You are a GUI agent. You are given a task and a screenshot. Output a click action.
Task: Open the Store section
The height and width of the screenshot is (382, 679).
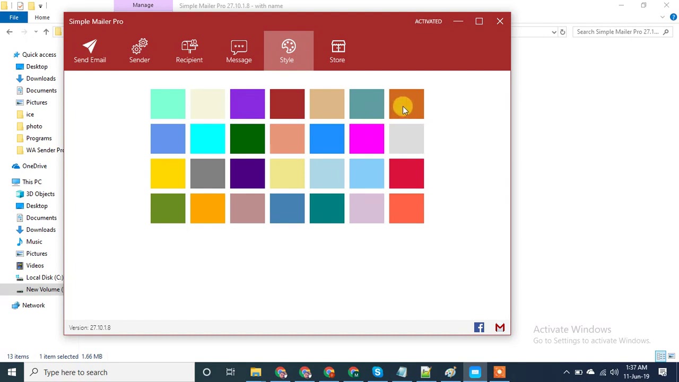(337, 51)
